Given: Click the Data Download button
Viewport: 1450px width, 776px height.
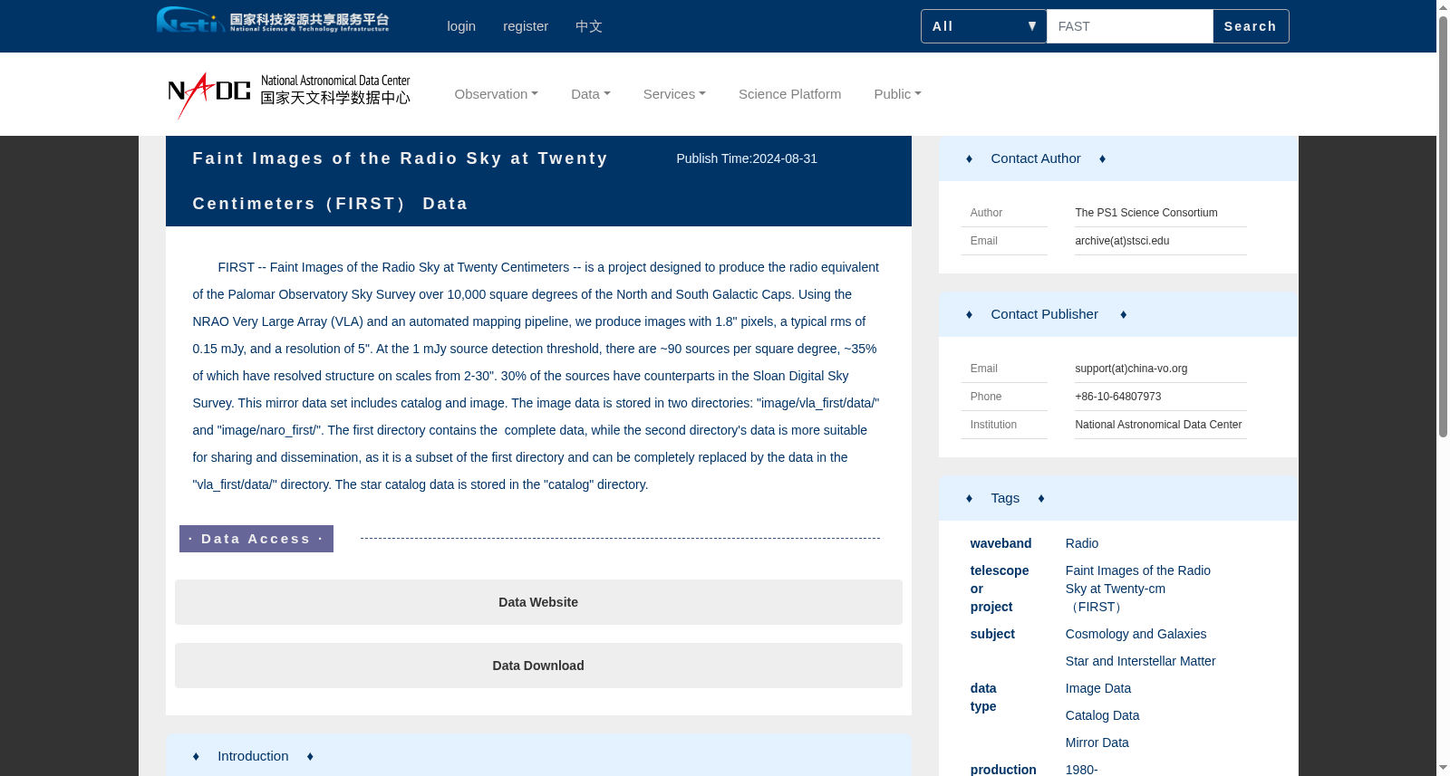Looking at the screenshot, I should [x=538, y=666].
